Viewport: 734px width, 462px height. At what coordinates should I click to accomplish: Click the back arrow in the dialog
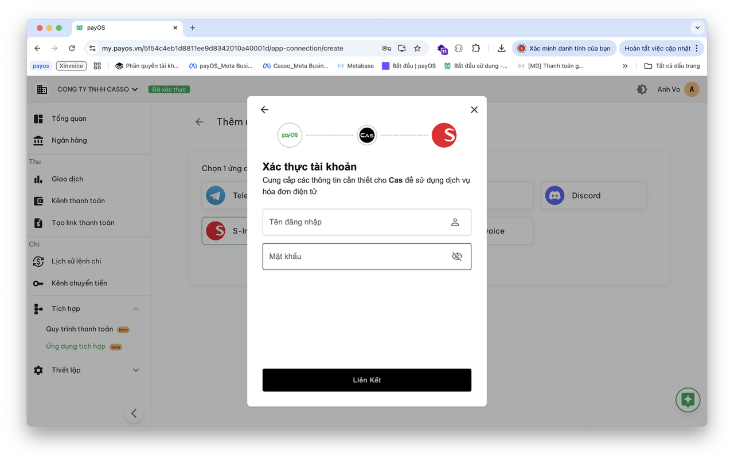tap(264, 109)
